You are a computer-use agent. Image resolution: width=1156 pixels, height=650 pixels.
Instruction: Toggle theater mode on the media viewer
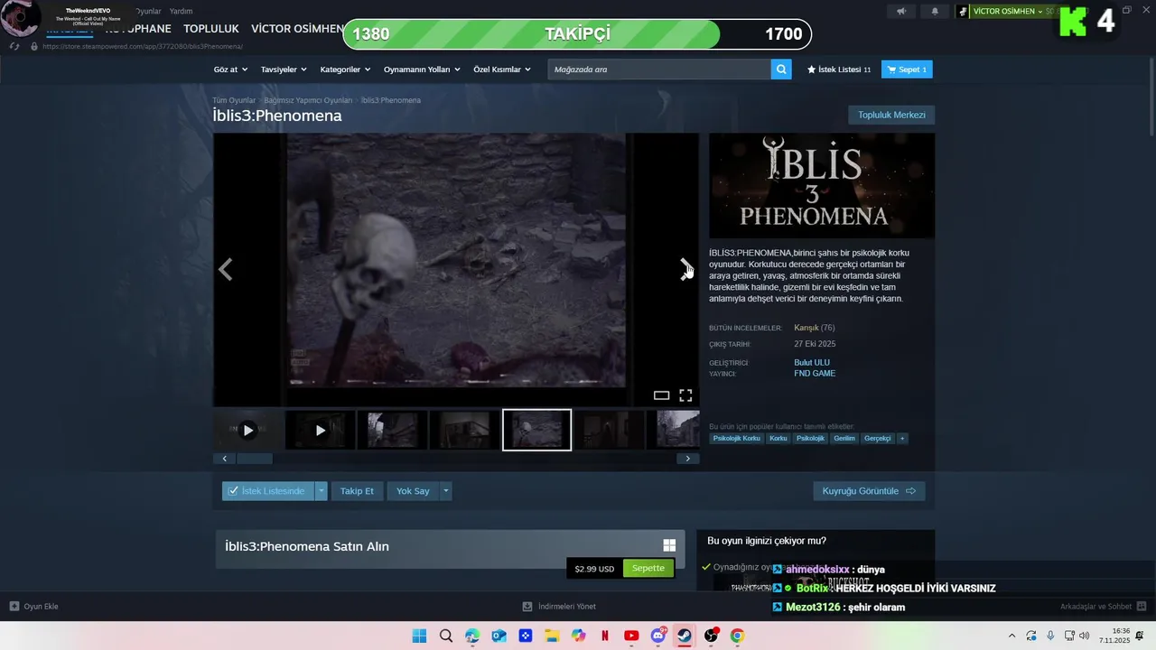661,395
